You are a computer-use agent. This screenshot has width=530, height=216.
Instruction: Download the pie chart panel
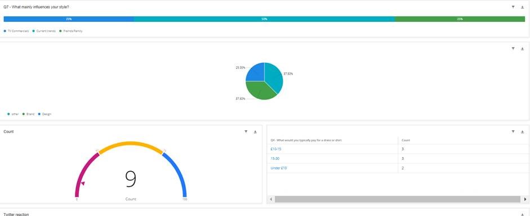point(522,49)
